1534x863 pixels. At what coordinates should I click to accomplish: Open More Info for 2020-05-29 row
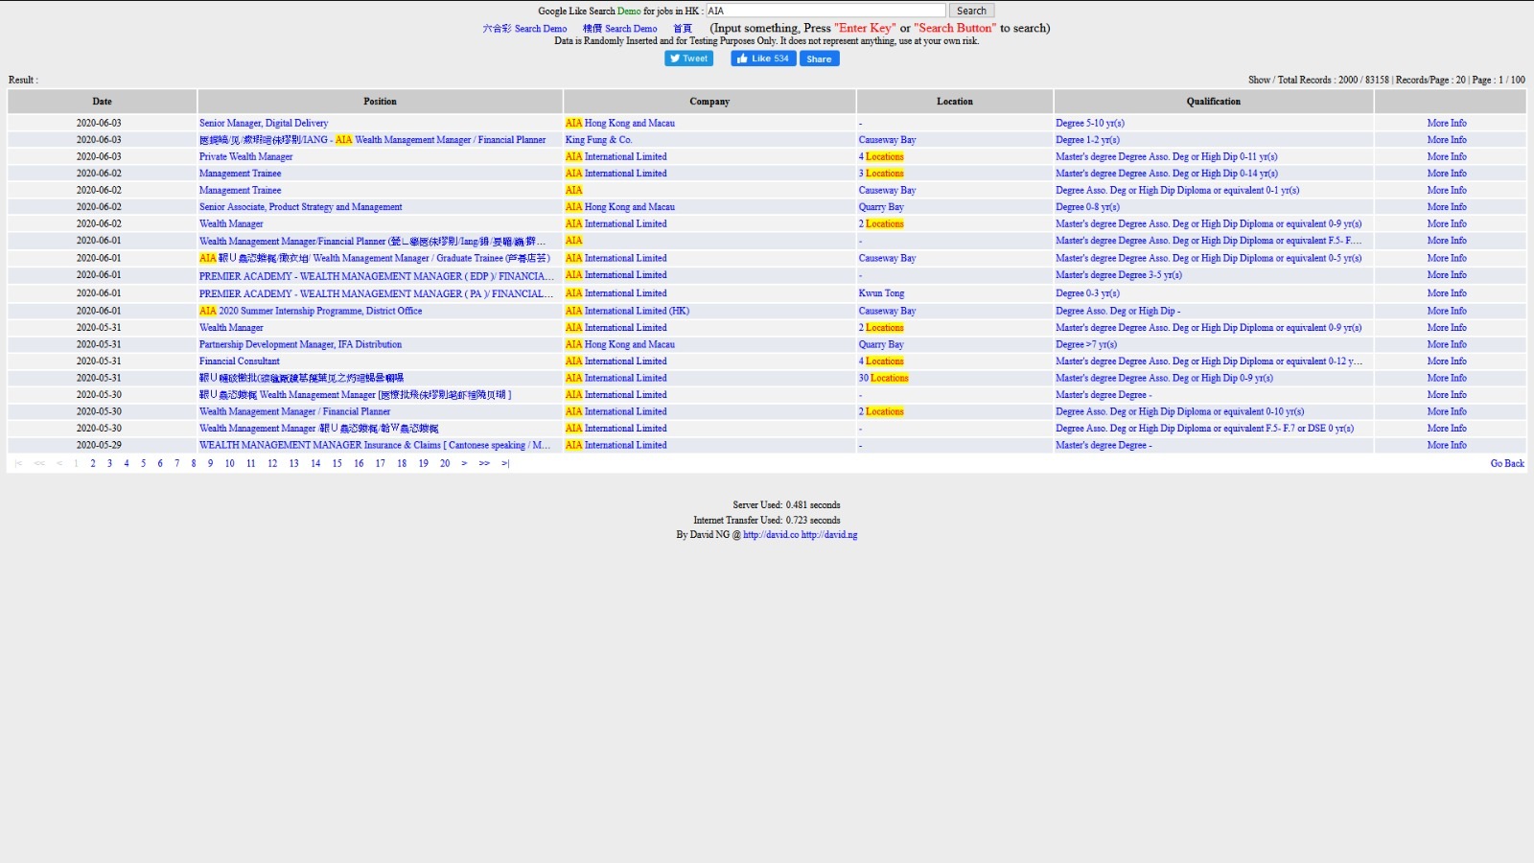pos(1447,445)
